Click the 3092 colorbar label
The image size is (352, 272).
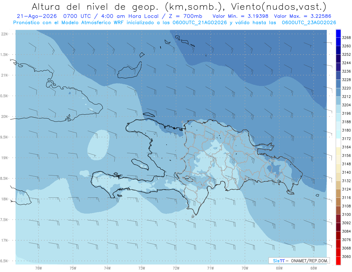coord(346,223)
